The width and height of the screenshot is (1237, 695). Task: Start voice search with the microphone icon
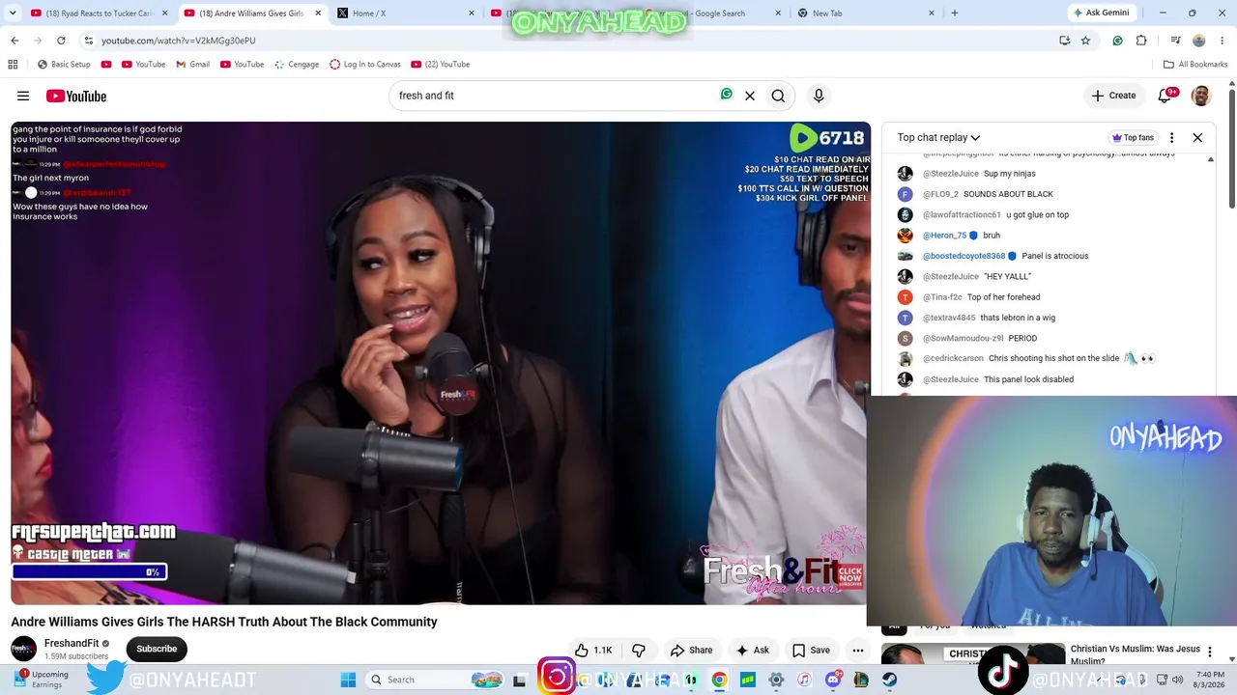pos(819,96)
